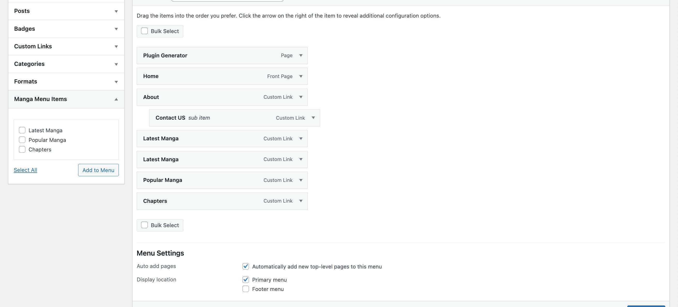Viewport: 678px width, 307px height.
Task: Open Chapters menu item options arrow
Action: coord(301,201)
